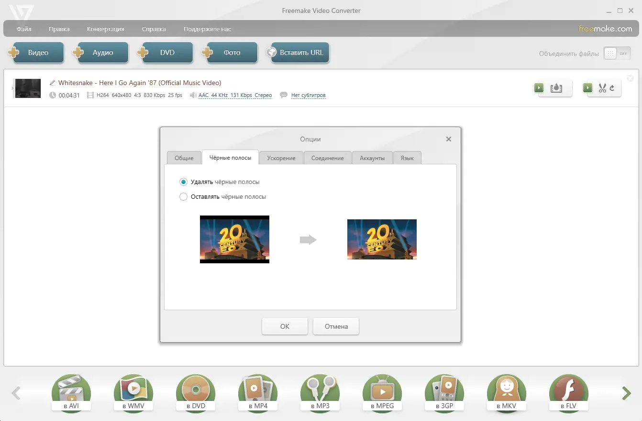
Task: Convert to FLV with the Flash icon
Action: 569,394
